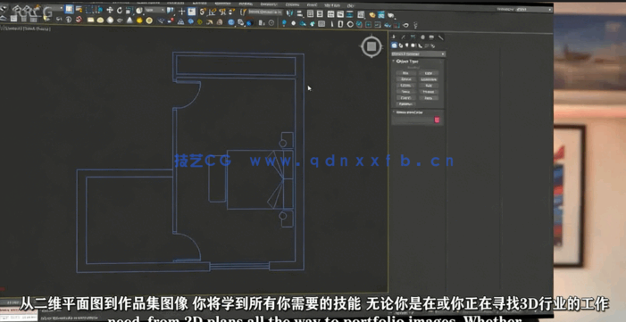The image size is (626, 322).
Task: Open the Select by Name tool
Action: pos(79,9)
